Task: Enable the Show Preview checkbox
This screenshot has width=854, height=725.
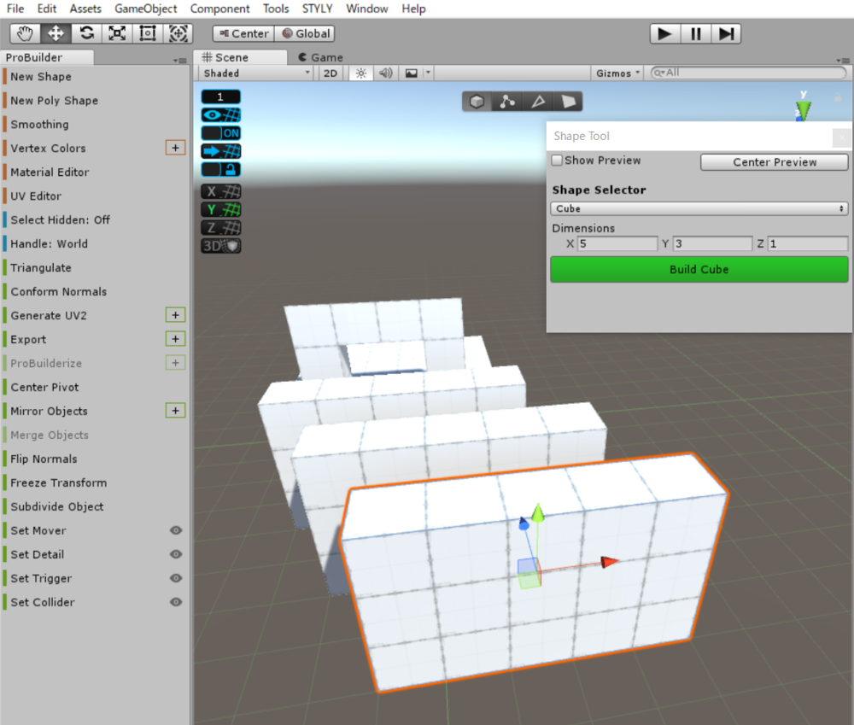Action: 556,161
